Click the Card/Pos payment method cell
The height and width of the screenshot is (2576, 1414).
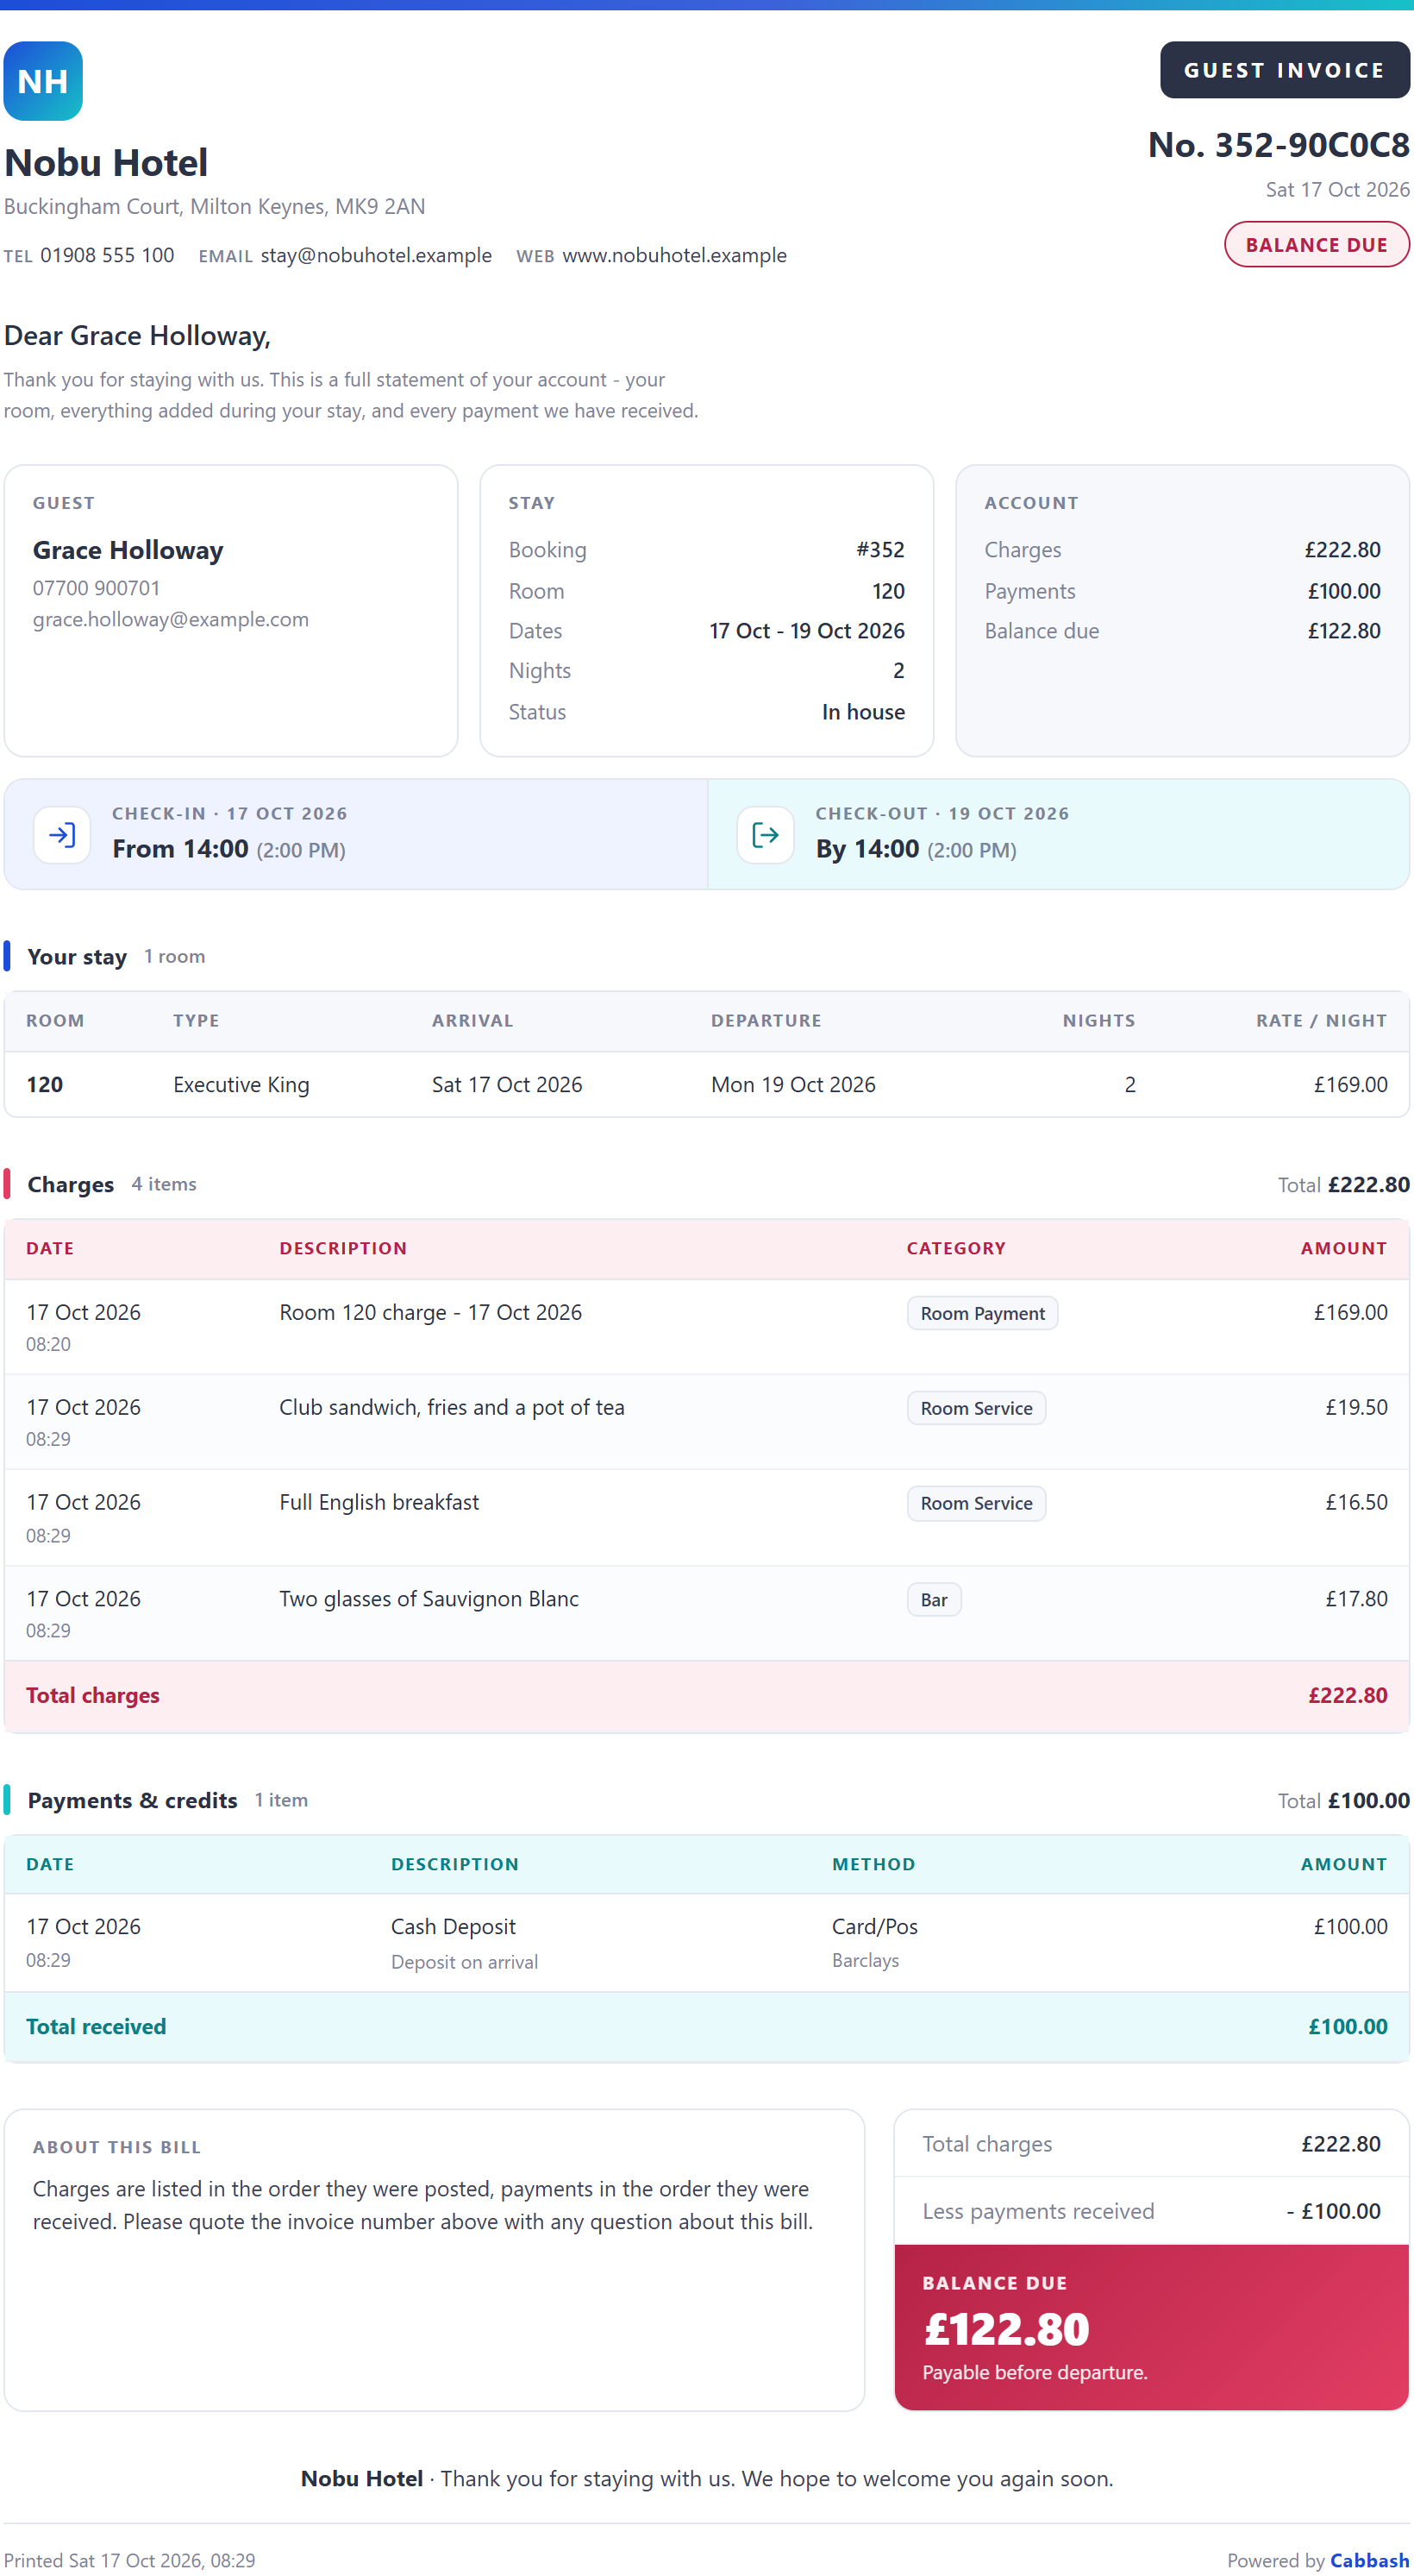pyautogui.click(x=874, y=1927)
